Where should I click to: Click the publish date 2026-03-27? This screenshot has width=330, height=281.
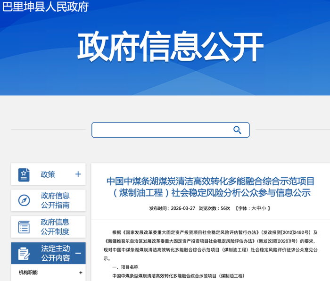[x=183, y=208]
